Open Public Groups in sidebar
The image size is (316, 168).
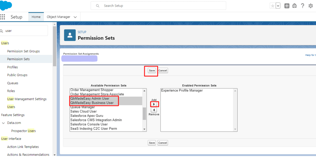coord(17,75)
